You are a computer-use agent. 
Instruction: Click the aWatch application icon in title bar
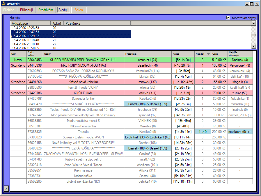[3, 3]
